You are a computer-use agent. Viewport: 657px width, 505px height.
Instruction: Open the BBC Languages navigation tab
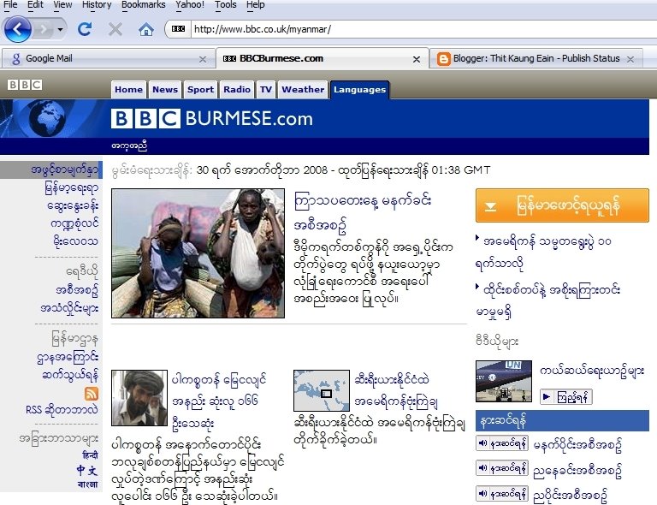click(x=359, y=90)
